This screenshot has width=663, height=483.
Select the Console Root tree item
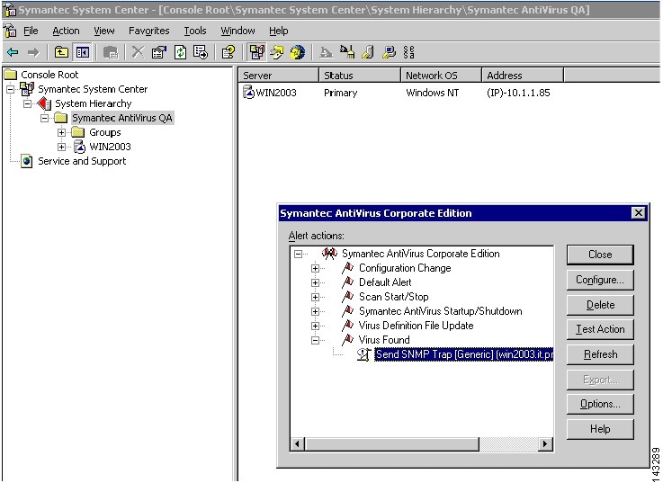(49, 75)
